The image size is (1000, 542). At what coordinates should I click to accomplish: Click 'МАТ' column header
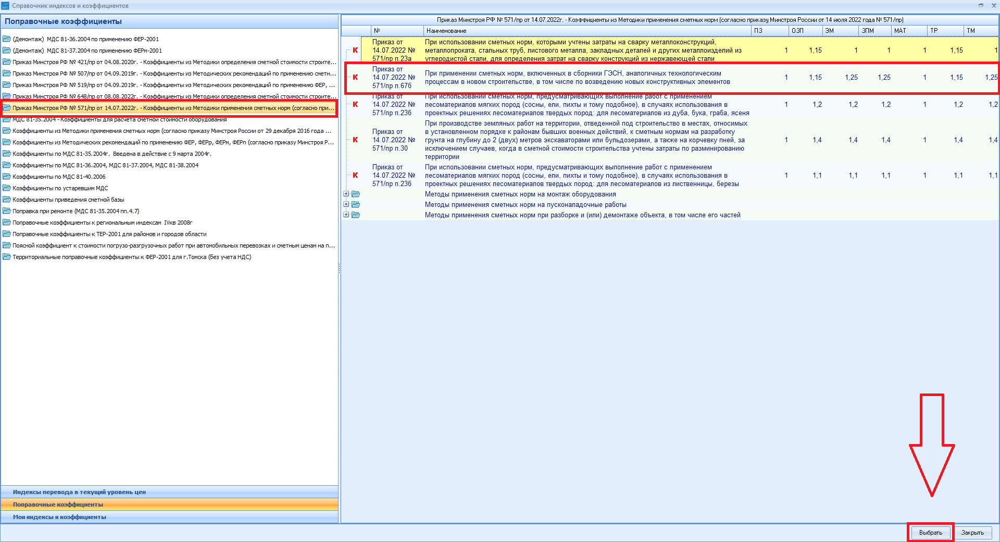(909, 31)
